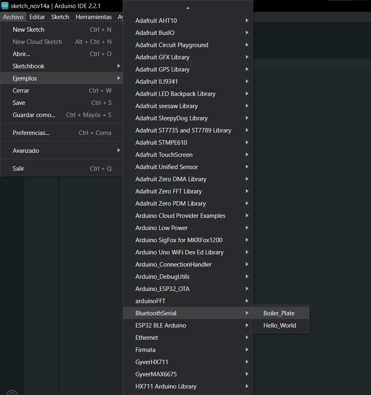Open the Herramientas menu
This screenshot has height=395, width=371.
pos(93,17)
